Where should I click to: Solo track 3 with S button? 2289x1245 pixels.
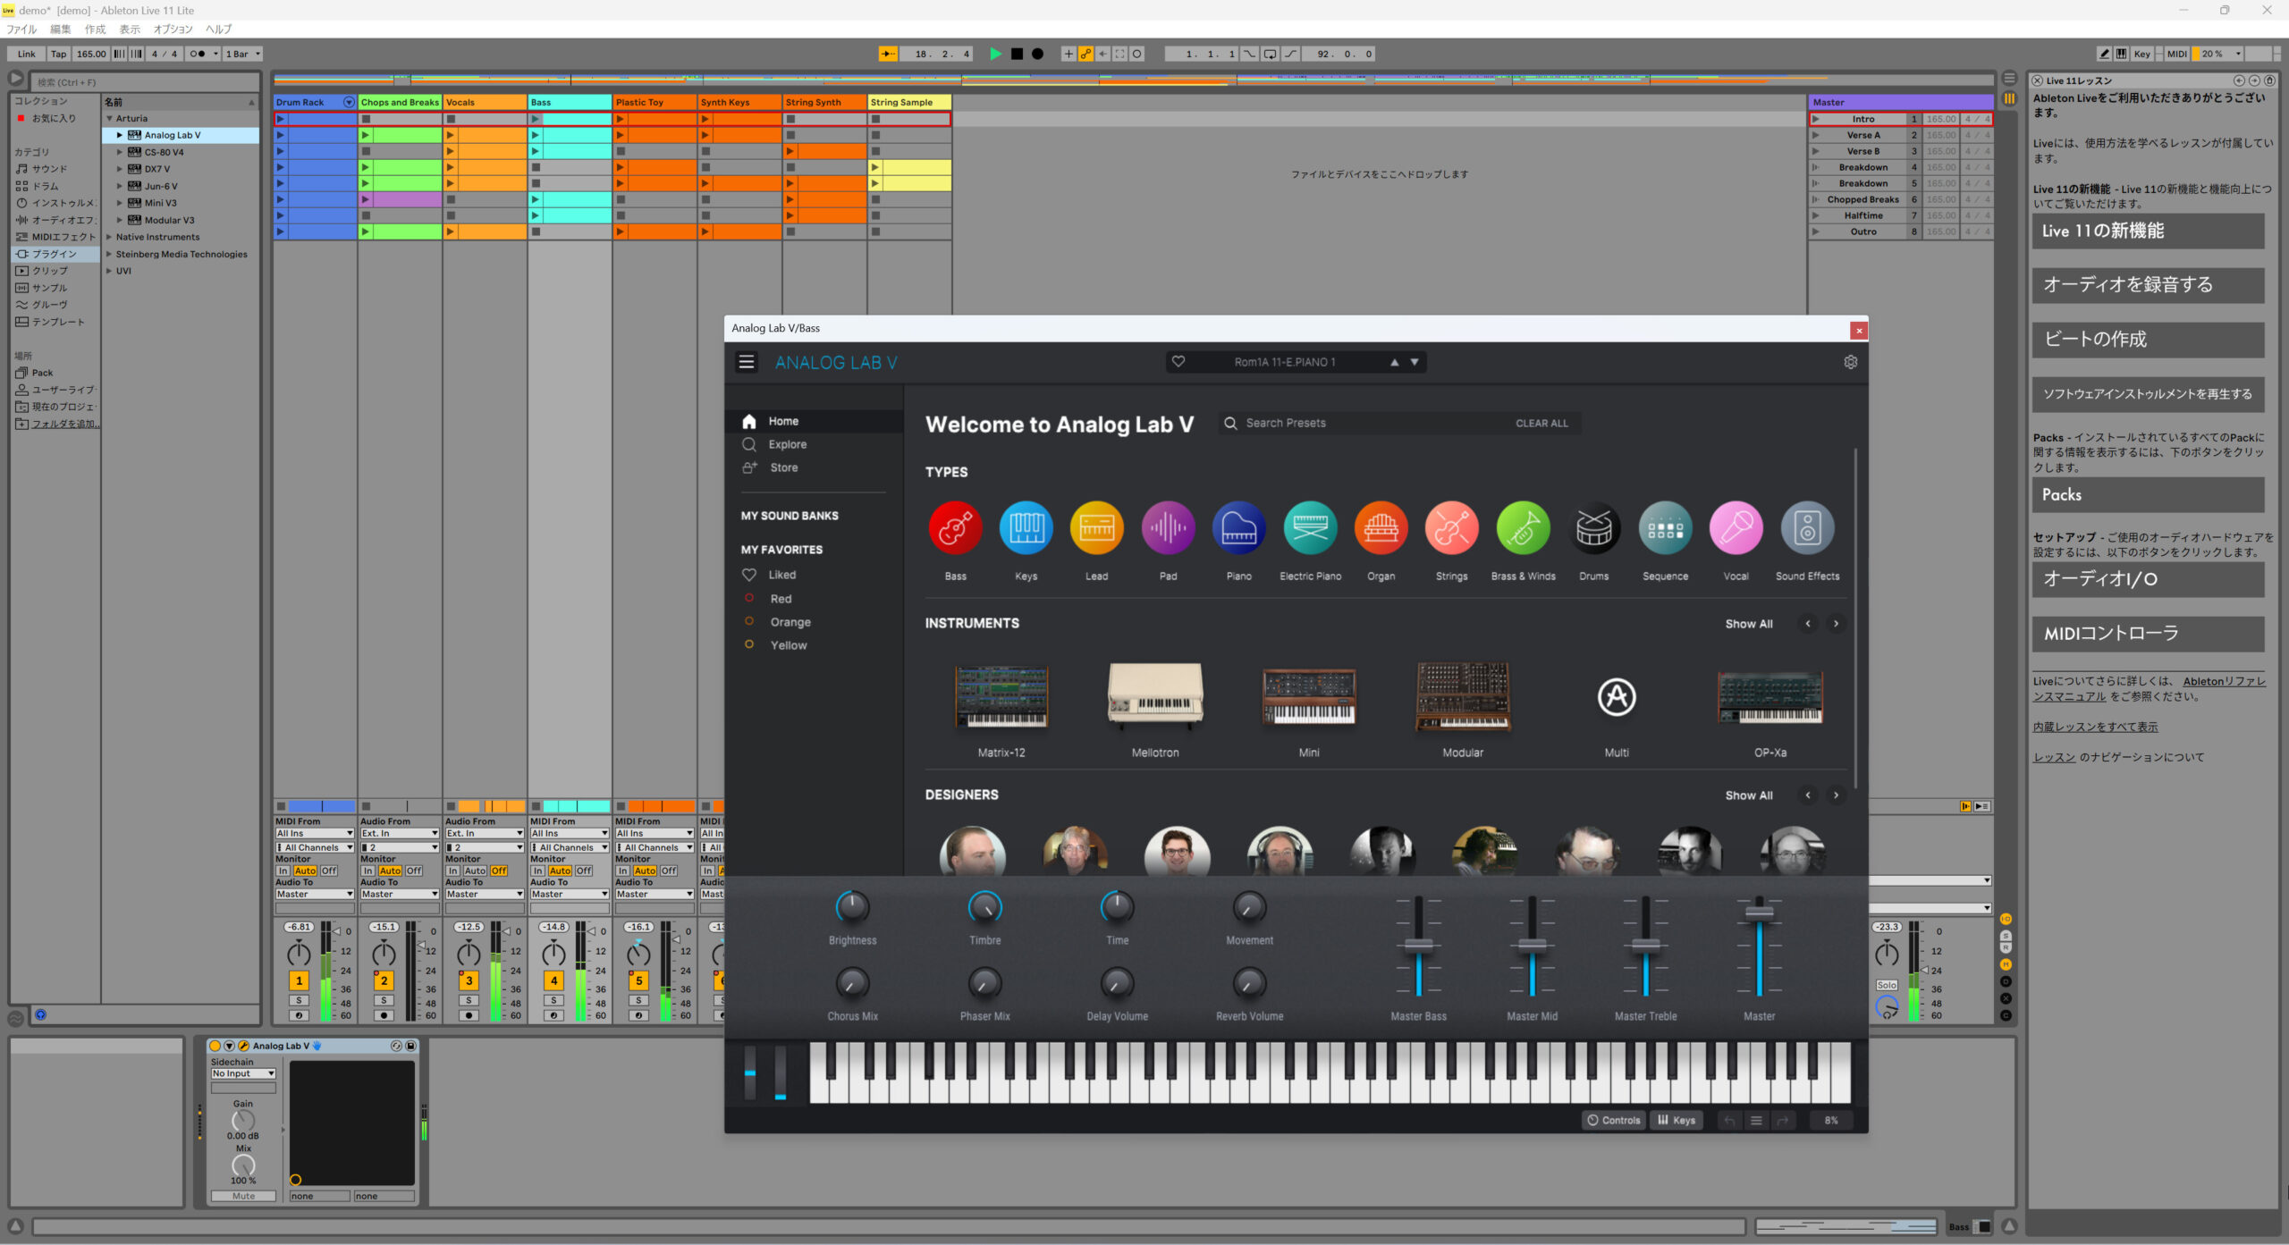[x=469, y=1001]
